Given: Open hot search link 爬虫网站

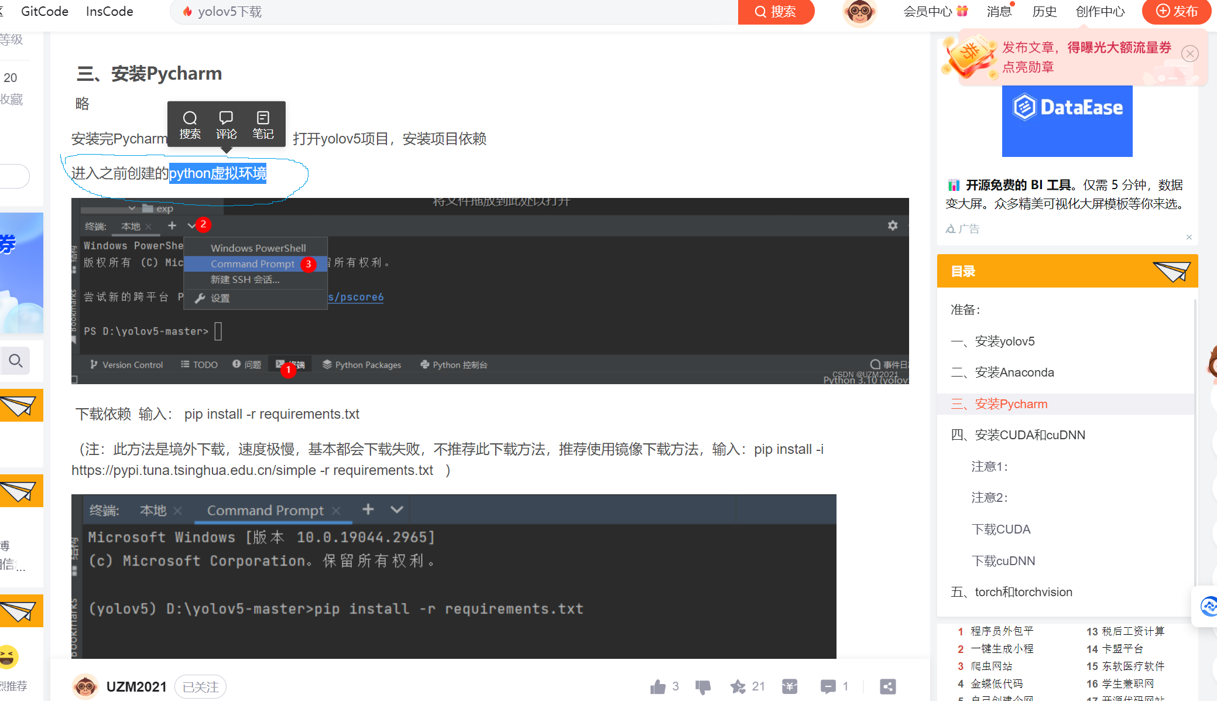Looking at the screenshot, I should pos(991,666).
